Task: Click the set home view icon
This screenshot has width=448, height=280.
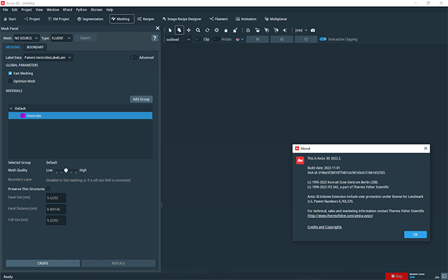Action: click(235, 30)
